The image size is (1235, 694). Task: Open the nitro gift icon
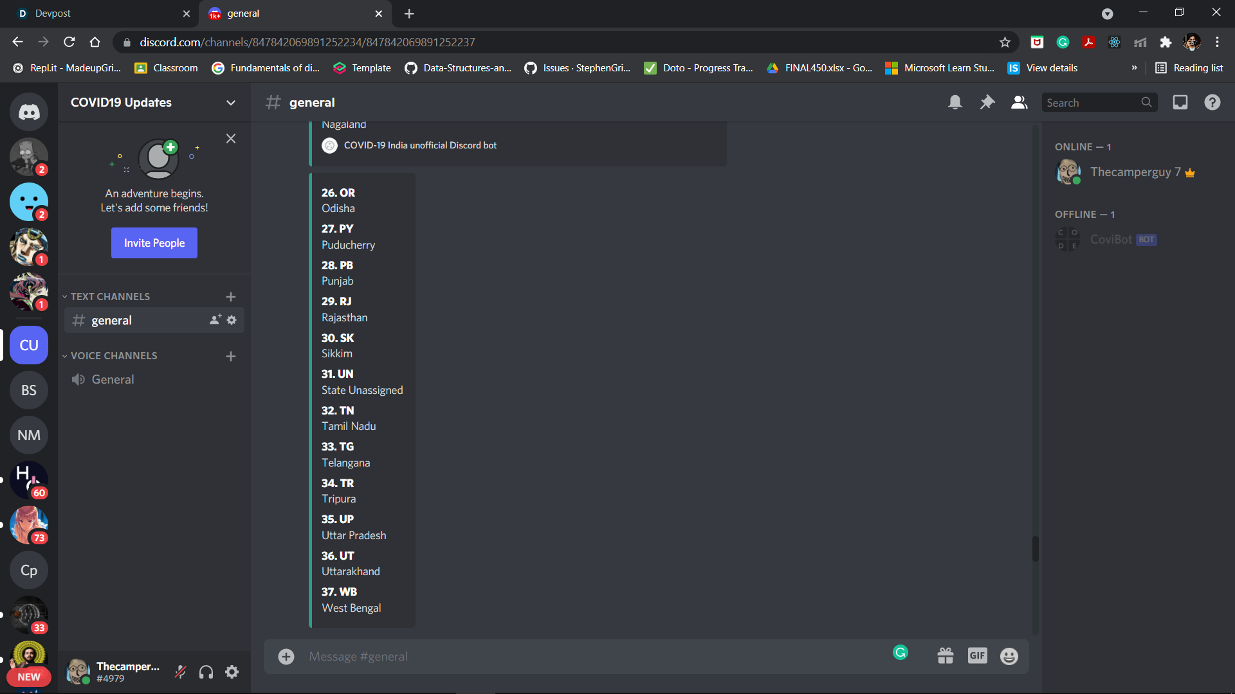(945, 656)
